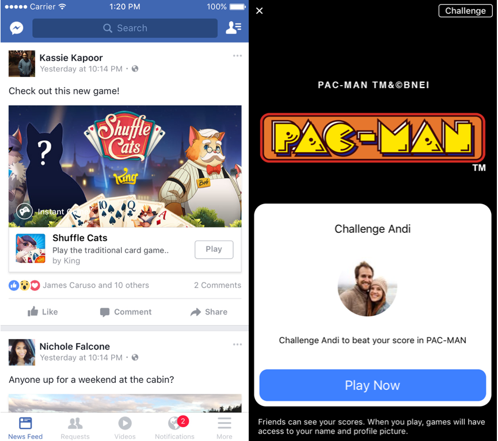Viewport: 498px width, 441px height.
Task: Open the reactions emoji cluster
Action: 24,285
